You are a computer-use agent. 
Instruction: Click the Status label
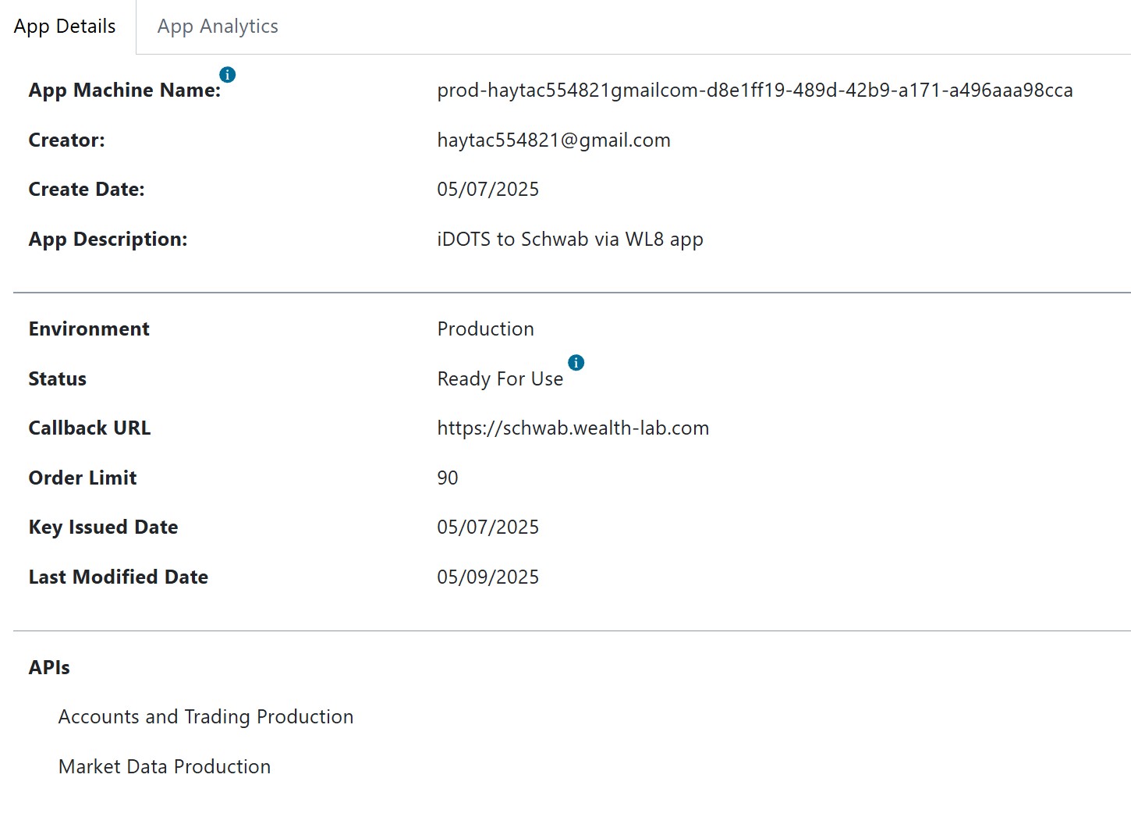point(58,379)
